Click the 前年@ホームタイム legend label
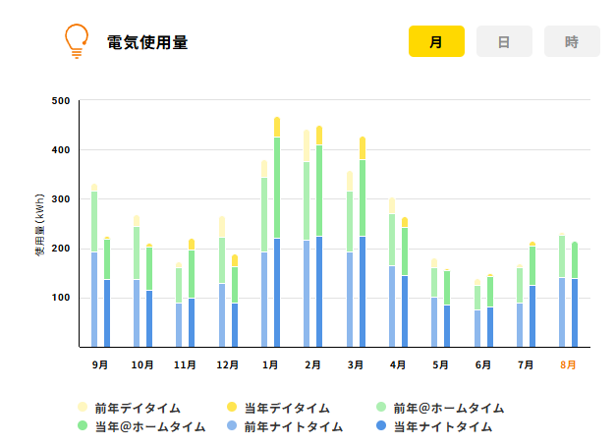This screenshot has height=446, width=616. point(449,409)
